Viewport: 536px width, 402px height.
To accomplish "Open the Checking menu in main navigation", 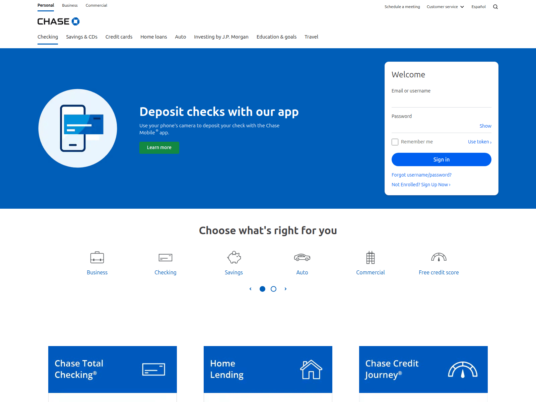I will click(48, 37).
